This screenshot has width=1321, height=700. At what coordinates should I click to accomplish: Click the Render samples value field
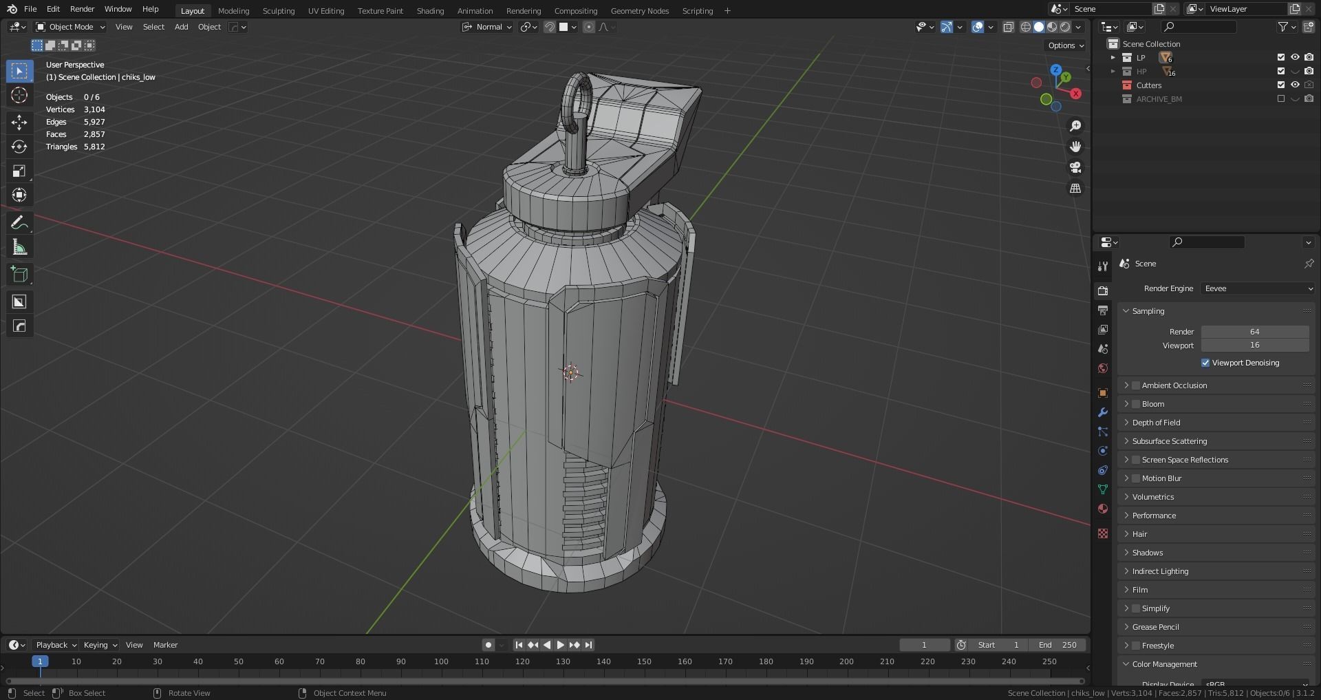pyautogui.click(x=1255, y=332)
